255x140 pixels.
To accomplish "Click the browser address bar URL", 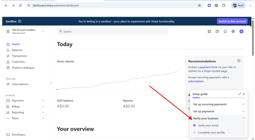I will pyautogui.click(x=56, y=6).
